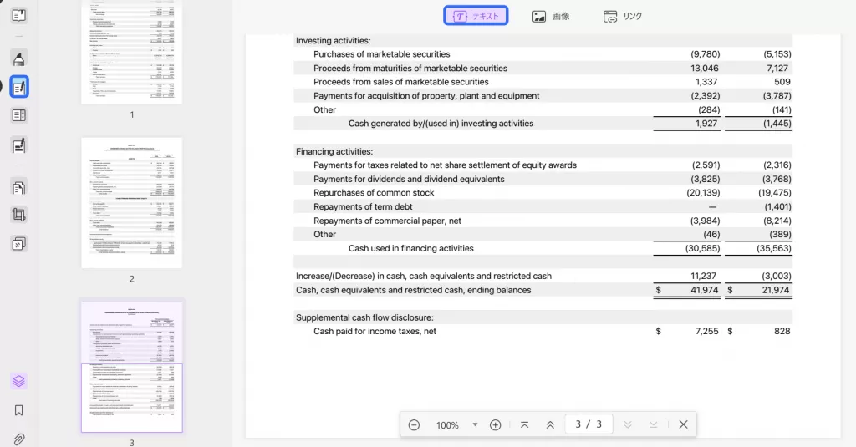The width and height of the screenshot is (856, 447).
Task: Select the Crop Pages tool
Action: pos(18,215)
